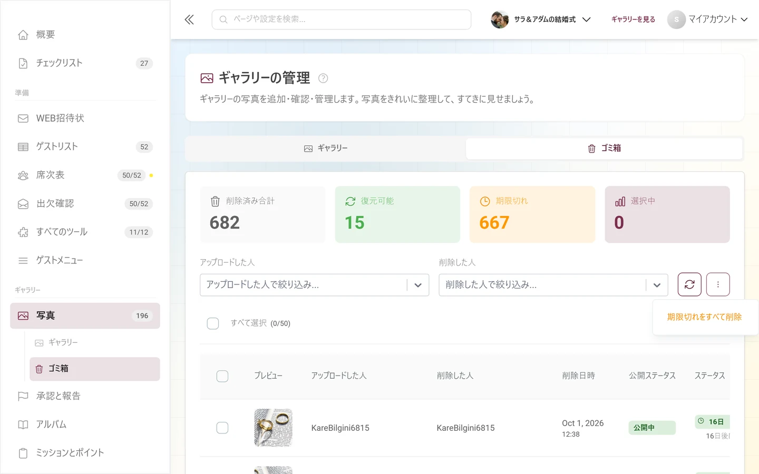The image size is (759, 474).
Task: Open ミッションとポイント clipboard item
Action: coord(85,453)
